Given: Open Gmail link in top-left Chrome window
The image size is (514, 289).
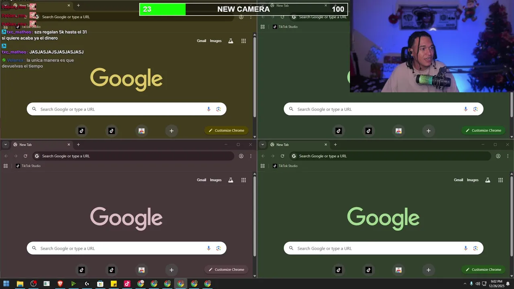Looking at the screenshot, I should point(202,41).
